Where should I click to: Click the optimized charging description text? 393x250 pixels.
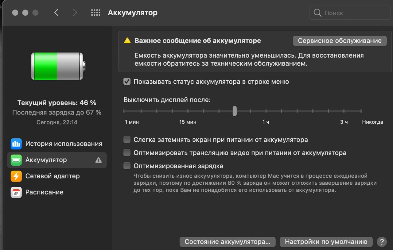point(255,183)
